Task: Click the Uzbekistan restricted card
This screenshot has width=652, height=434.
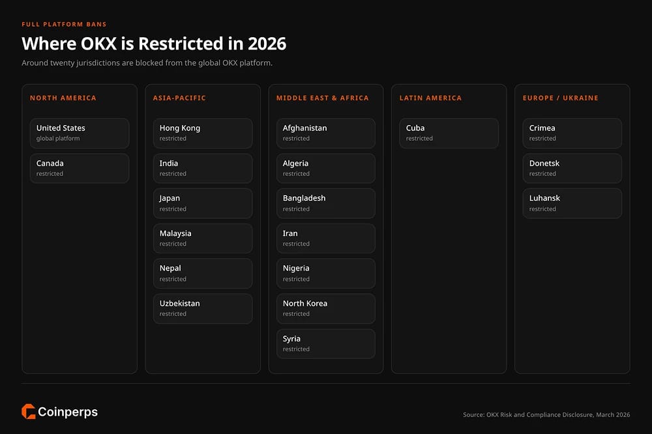Action: pos(203,309)
